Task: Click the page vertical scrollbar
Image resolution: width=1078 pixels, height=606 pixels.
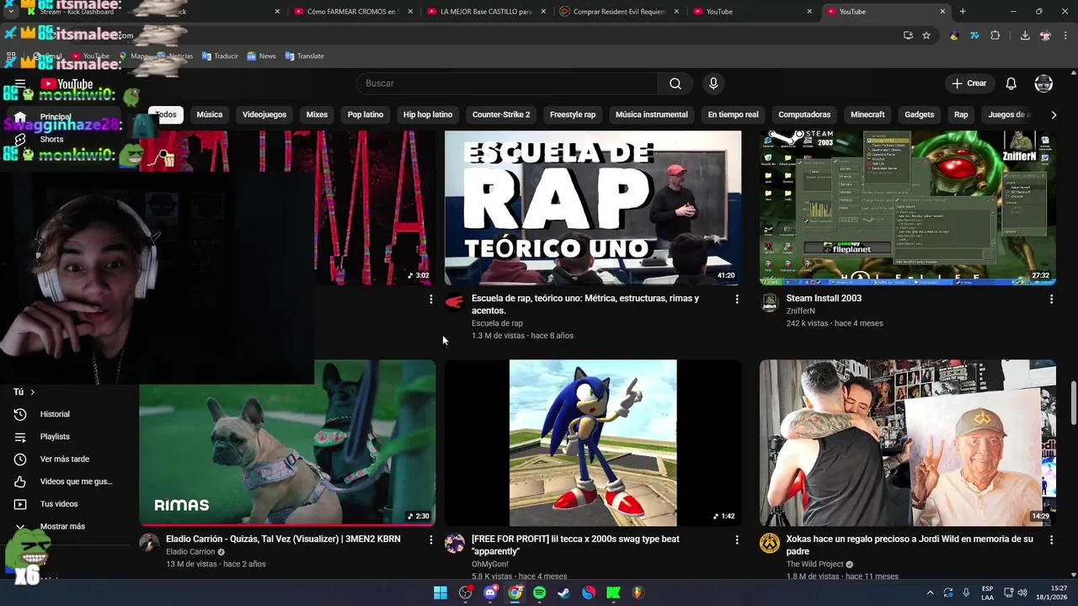Action: pyautogui.click(x=1073, y=402)
